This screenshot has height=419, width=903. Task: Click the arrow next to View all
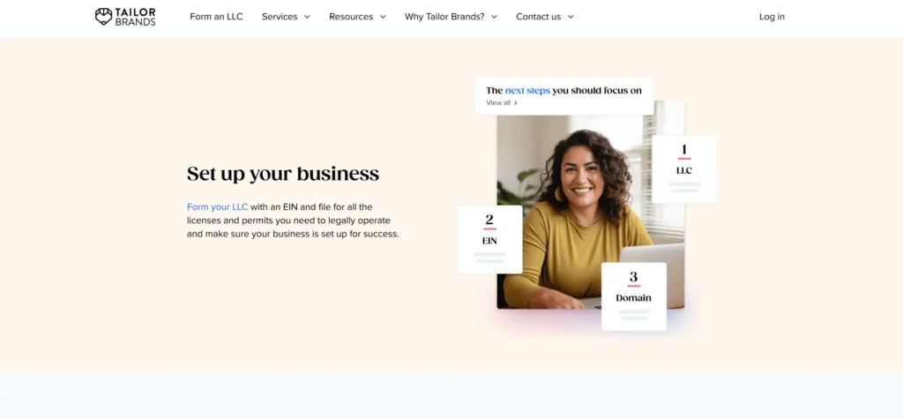[515, 103]
